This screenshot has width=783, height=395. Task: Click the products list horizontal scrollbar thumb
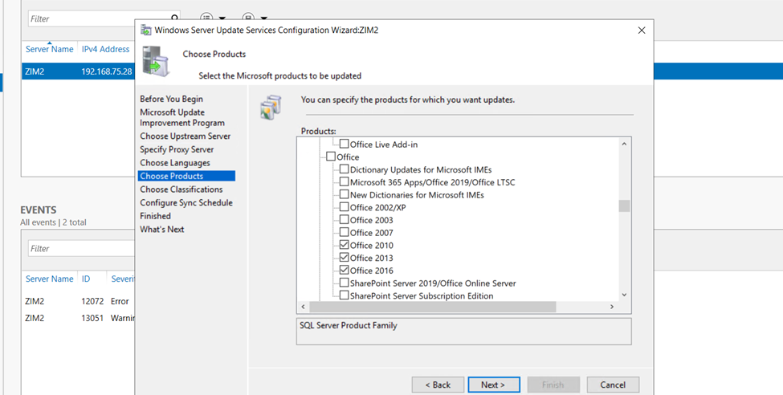coord(432,307)
